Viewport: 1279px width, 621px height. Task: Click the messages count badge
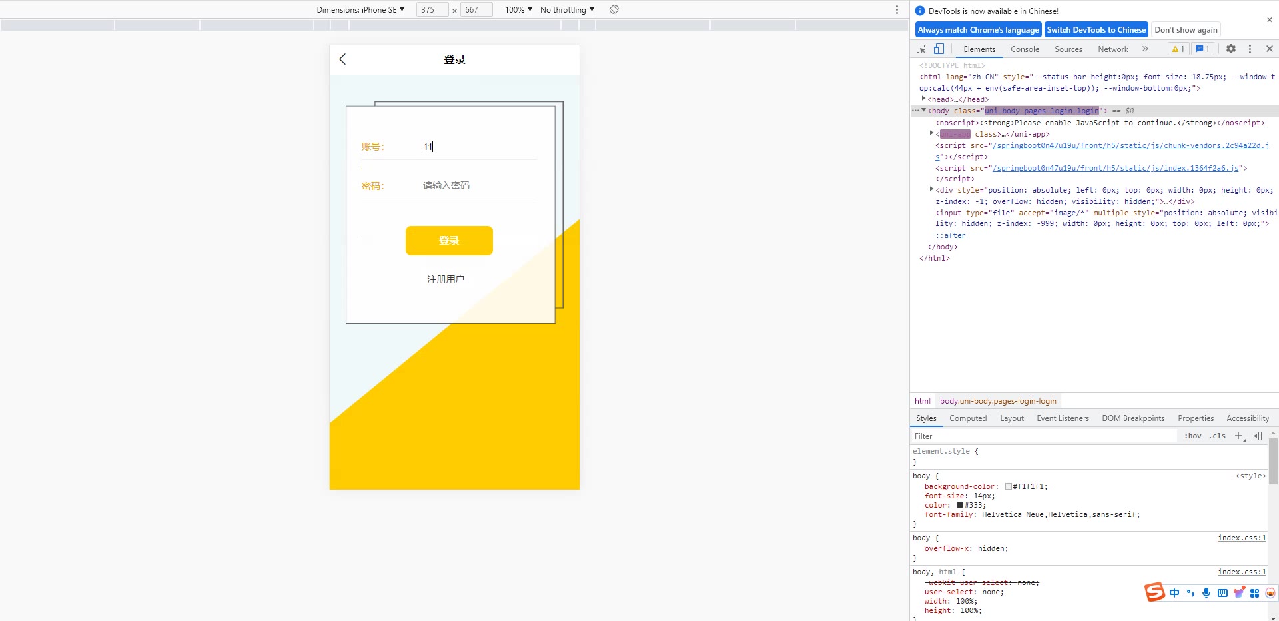[x=1202, y=49]
